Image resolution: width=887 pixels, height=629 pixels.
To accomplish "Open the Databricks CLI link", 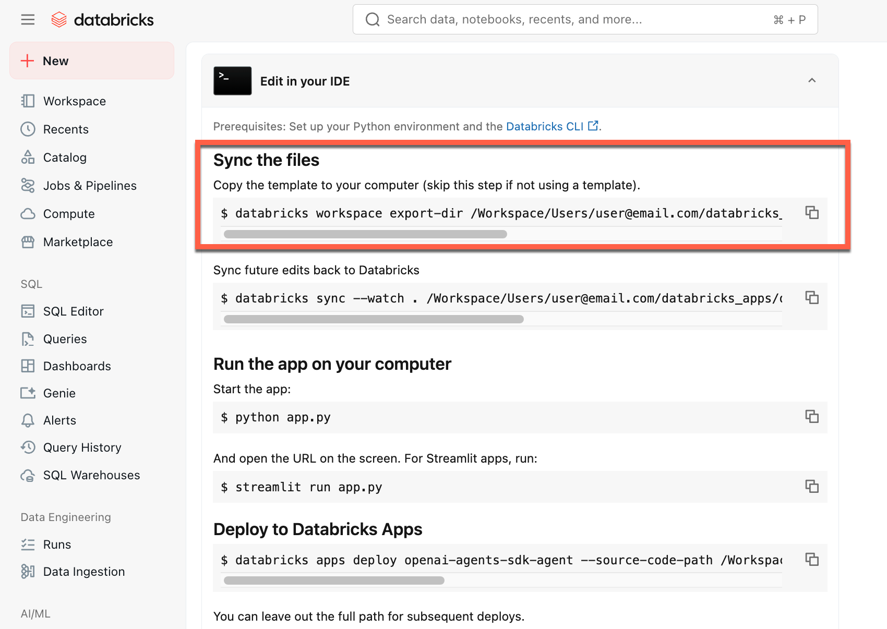I will pos(547,126).
